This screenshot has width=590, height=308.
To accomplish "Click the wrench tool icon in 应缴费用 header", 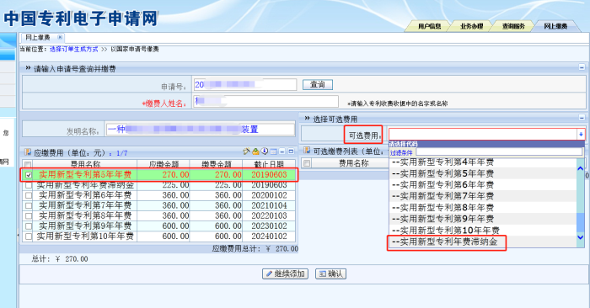I will click(x=246, y=151).
